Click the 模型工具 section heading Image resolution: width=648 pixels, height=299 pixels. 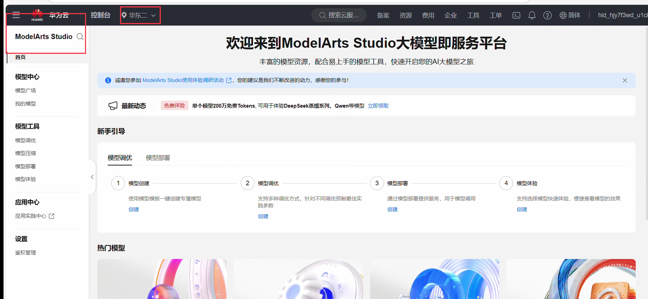(x=27, y=126)
